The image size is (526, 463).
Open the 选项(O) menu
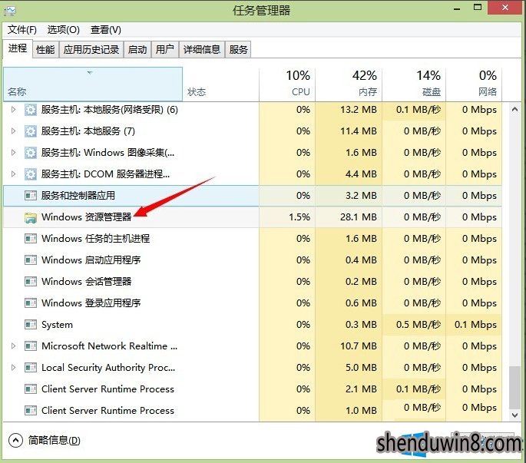click(64, 30)
